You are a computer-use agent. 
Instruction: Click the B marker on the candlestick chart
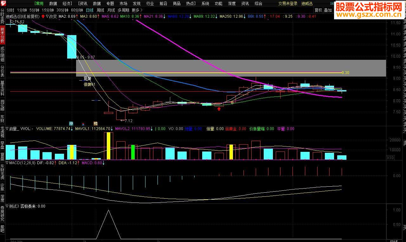pos(232,102)
